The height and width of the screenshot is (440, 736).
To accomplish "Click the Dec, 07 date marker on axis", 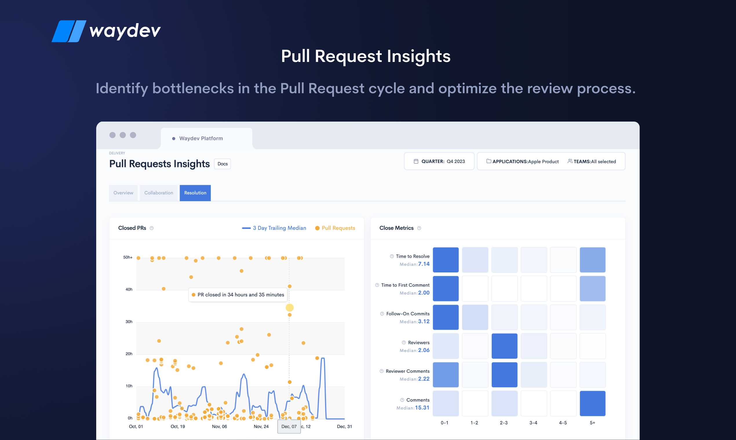I will coord(289,426).
